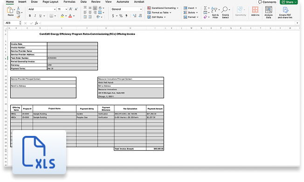Screen dimensions: 304x182
Task: Toggle Align Right
Action: click(x=95, y=13)
